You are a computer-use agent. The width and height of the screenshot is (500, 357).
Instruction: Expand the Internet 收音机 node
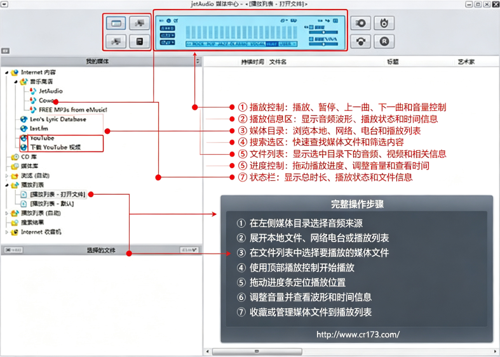click(x=7, y=232)
